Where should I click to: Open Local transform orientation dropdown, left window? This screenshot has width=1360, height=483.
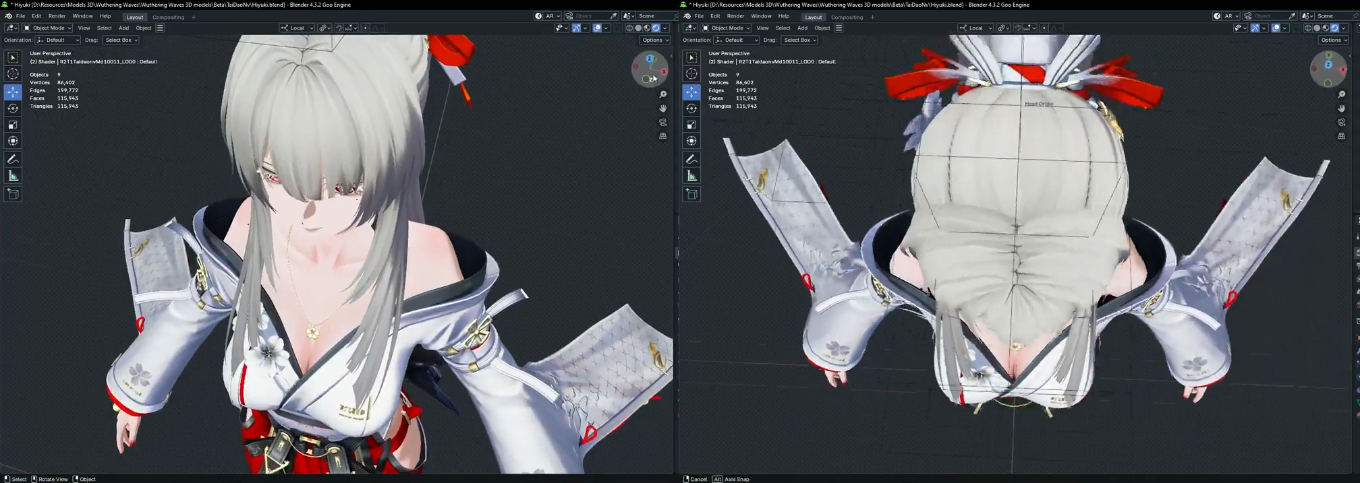(x=297, y=28)
